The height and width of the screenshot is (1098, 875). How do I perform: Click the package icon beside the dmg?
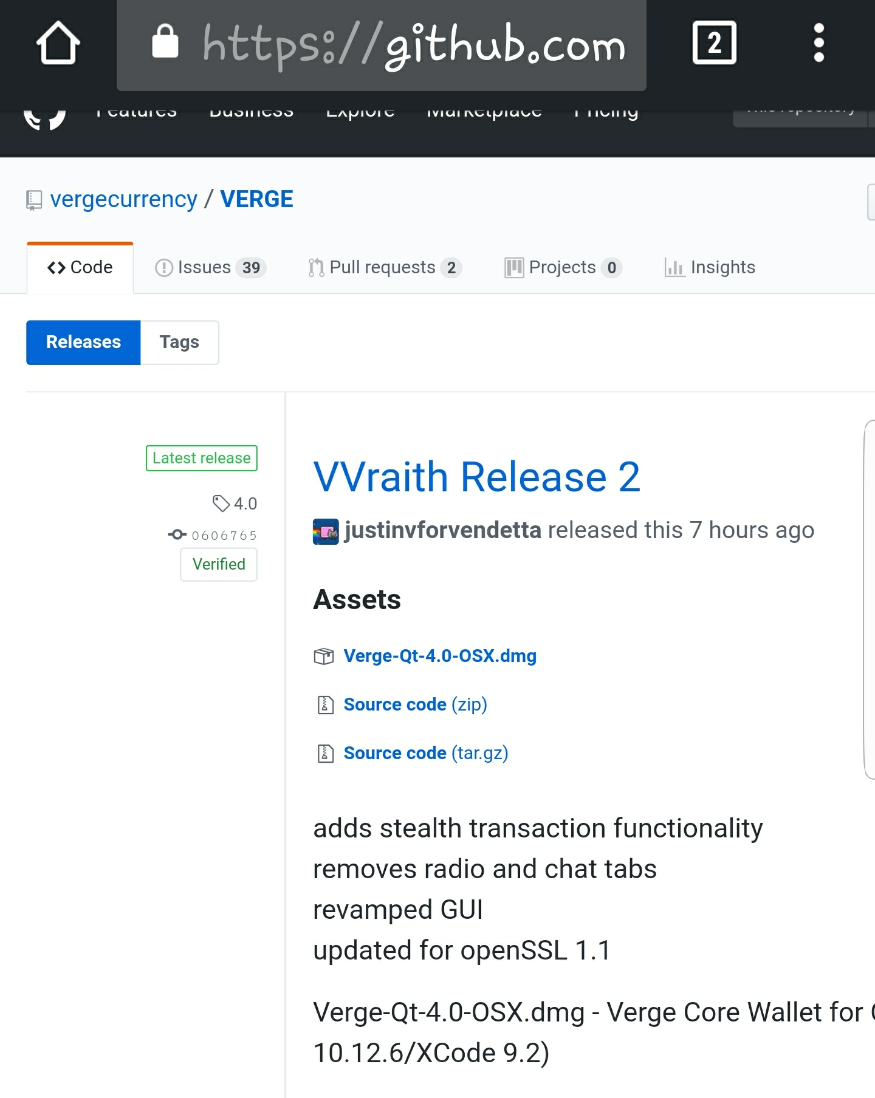point(324,656)
